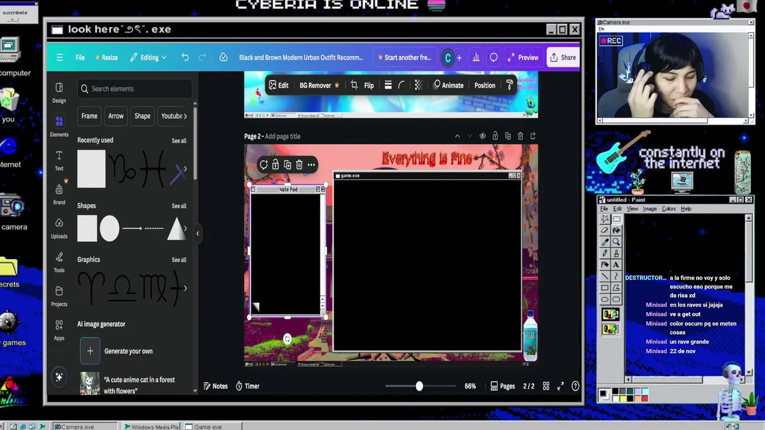
Task: Open the Tools sidebar panel
Action: coord(59,262)
